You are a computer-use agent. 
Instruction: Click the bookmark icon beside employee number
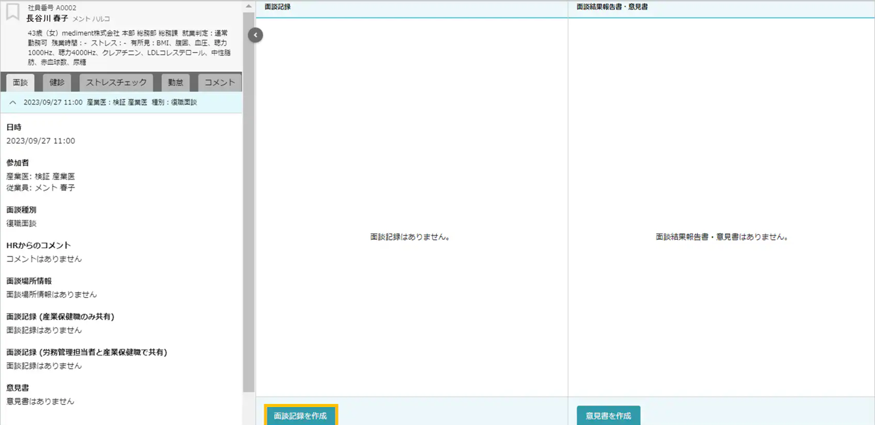click(13, 12)
